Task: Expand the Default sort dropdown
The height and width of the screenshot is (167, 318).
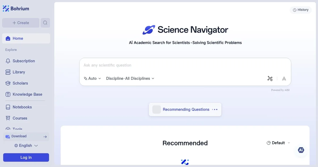Action: (x=278, y=143)
